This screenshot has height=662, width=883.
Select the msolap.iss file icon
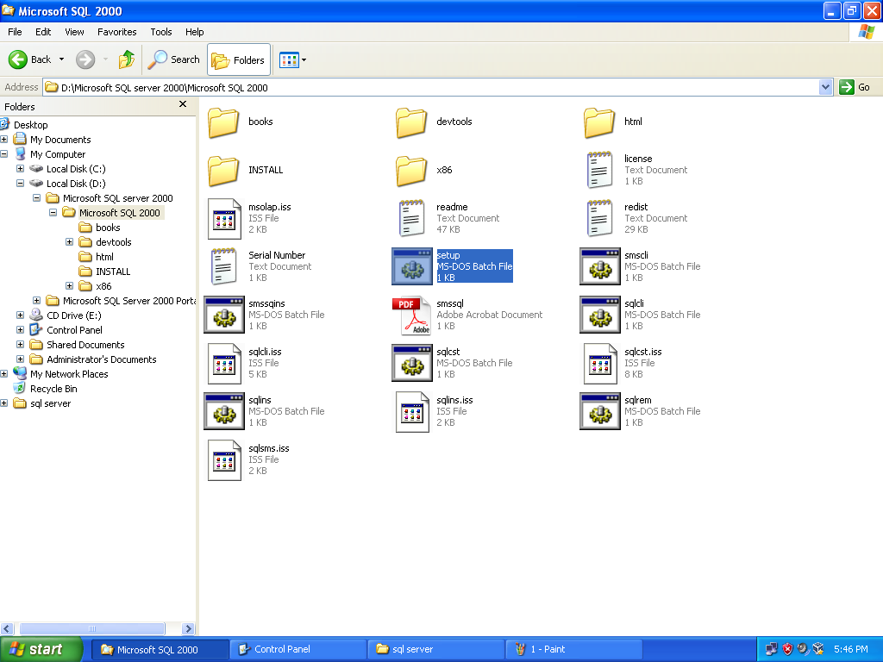224,218
